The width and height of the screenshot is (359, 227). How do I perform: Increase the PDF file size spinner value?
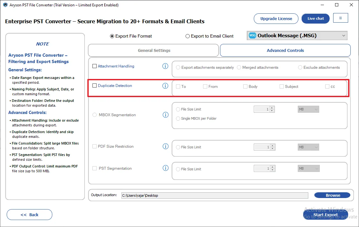(x=273, y=145)
